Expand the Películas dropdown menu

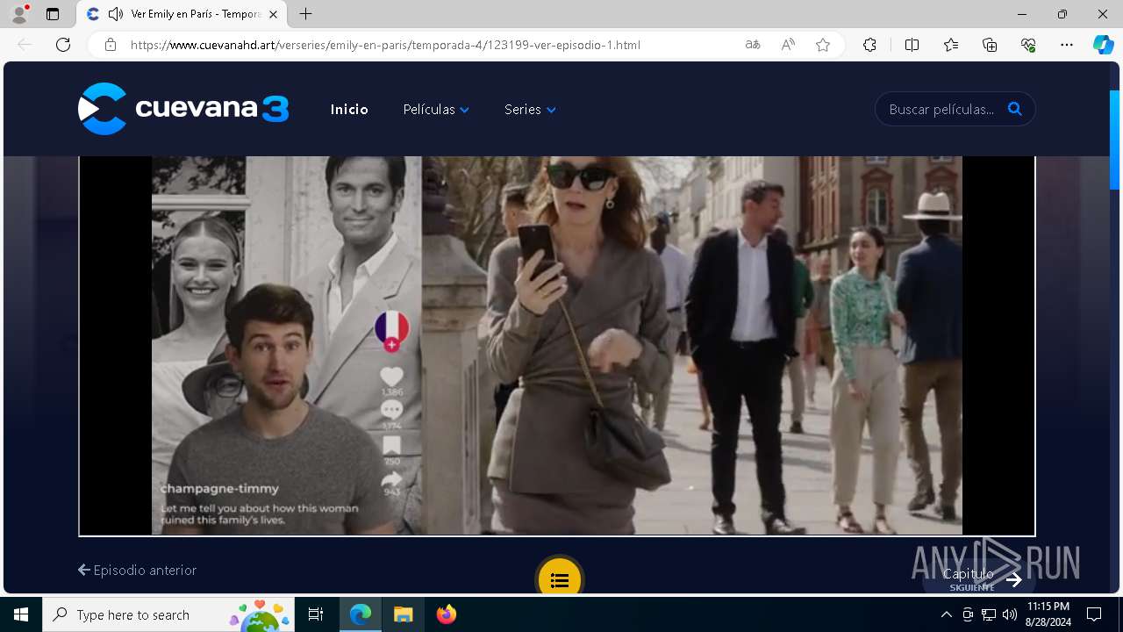coord(436,110)
